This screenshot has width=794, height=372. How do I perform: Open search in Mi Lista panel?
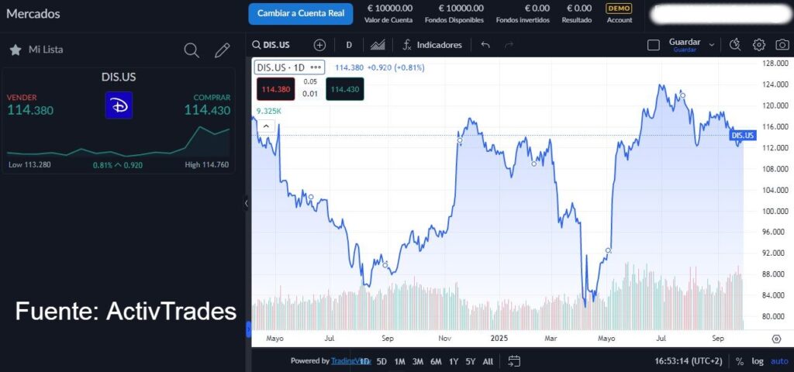pyautogui.click(x=192, y=50)
